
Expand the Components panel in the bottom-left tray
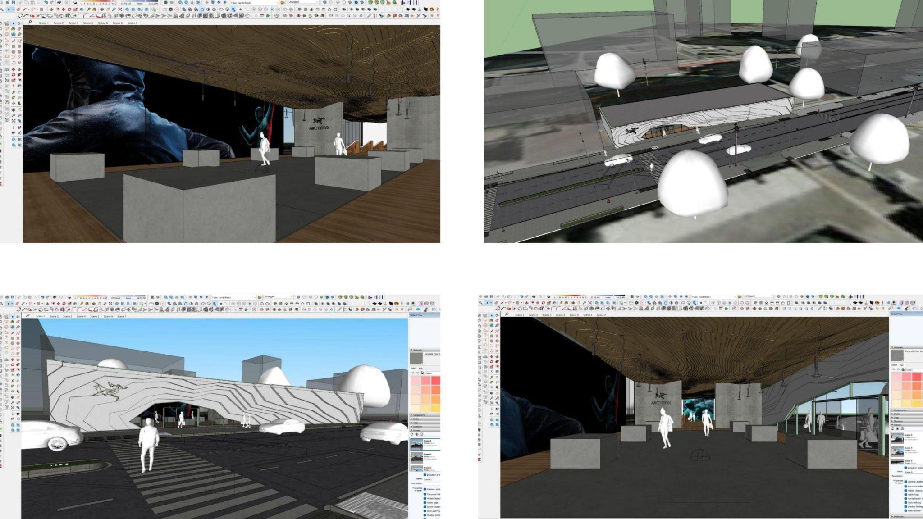(x=419, y=415)
